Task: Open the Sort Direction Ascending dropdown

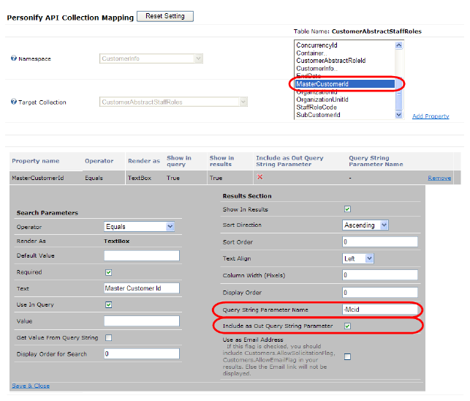Action: pos(365,225)
